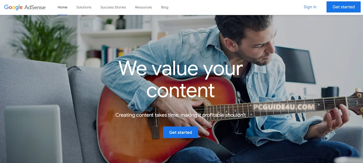This screenshot has height=163, width=363.
Task: Click the 'We value your content' headline
Action: (181, 79)
